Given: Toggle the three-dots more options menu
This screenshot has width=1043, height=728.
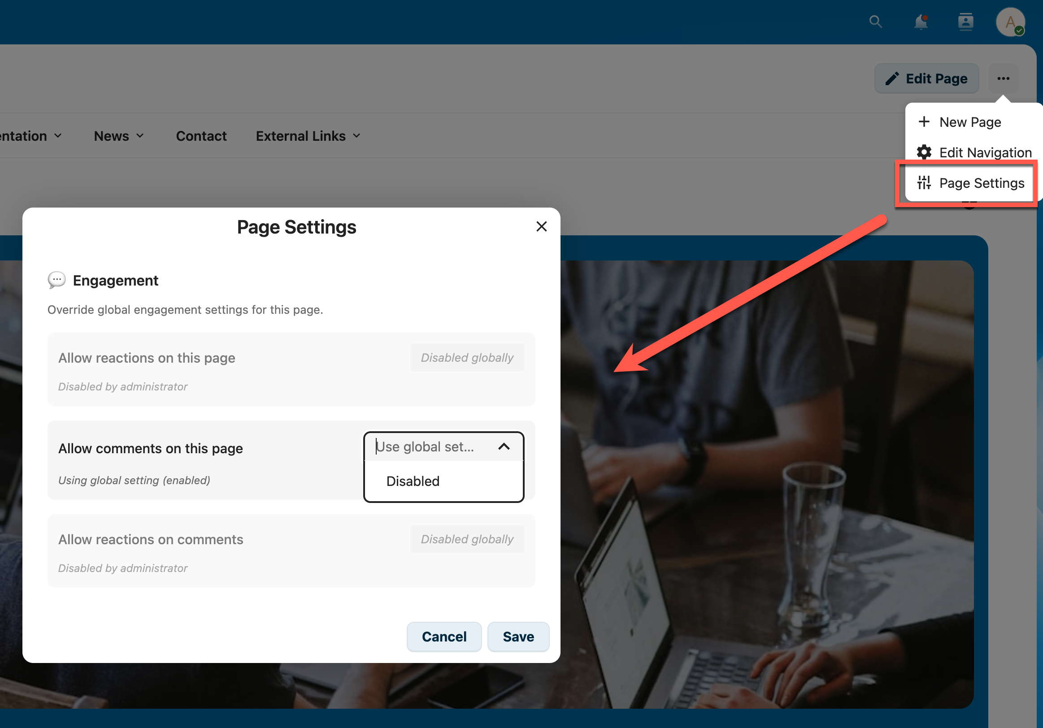Looking at the screenshot, I should coord(1003,78).
